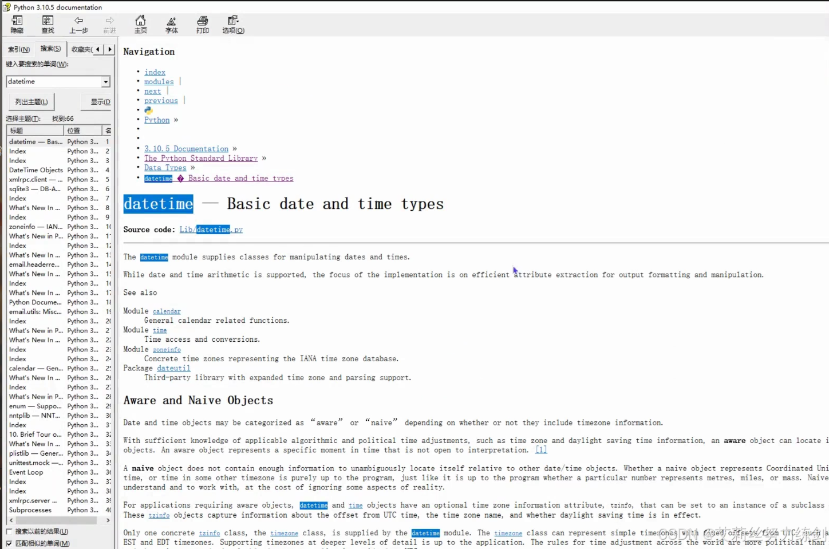Select 'xmlrpc.server' result row
The image size is (829, 549).
(x=59, y=500)
